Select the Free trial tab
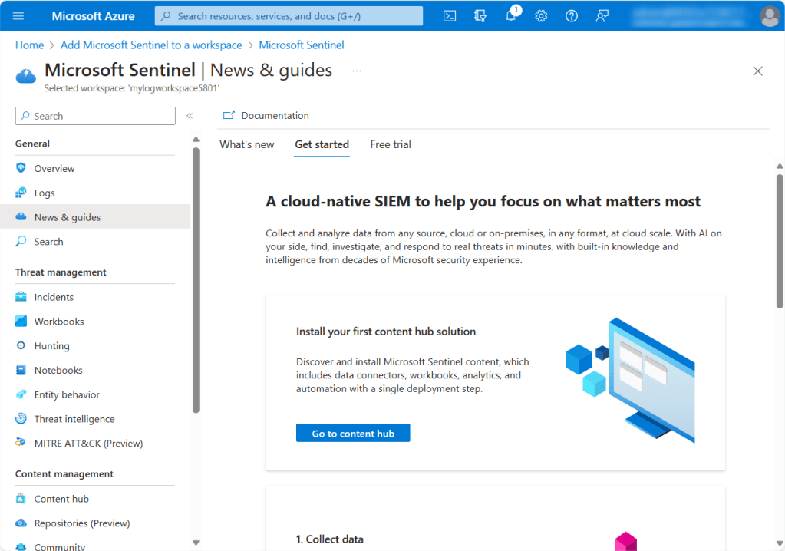The width and height of the screenshot is (785, 551). point(391,144)
